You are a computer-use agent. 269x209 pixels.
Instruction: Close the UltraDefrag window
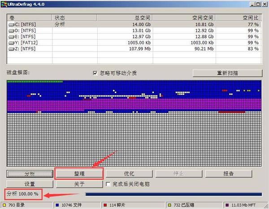(x=265, y=4)
